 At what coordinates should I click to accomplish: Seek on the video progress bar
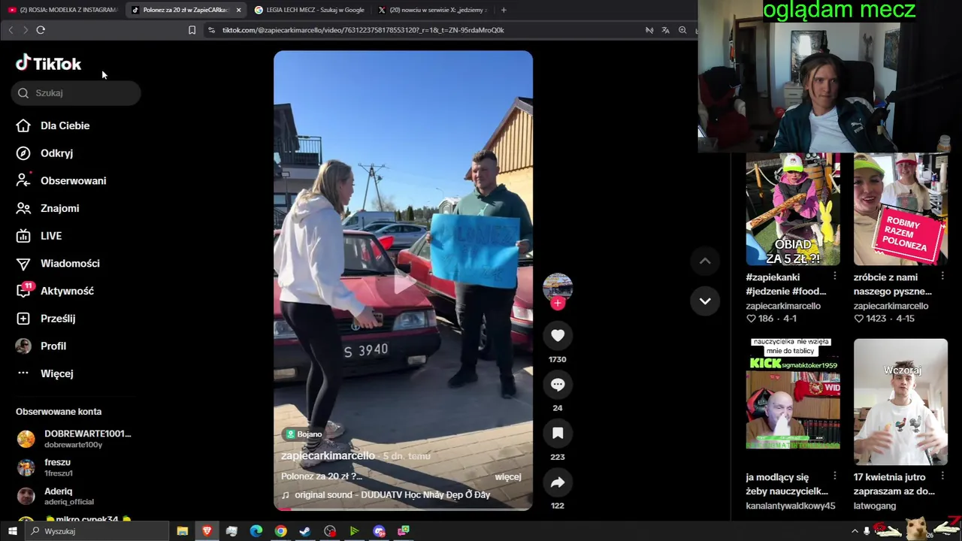pos(404,509)
